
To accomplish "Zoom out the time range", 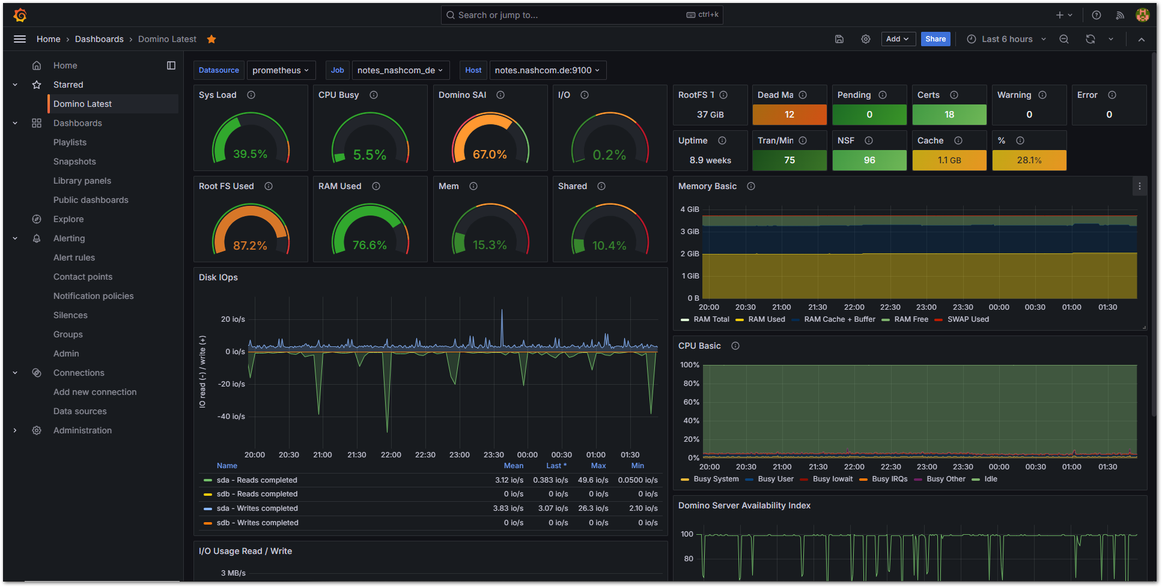I will (1064, 39).
